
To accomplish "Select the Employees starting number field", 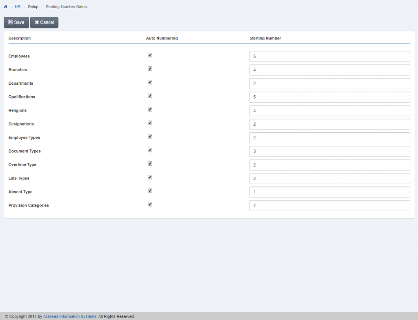I will [x=329, y=56].
